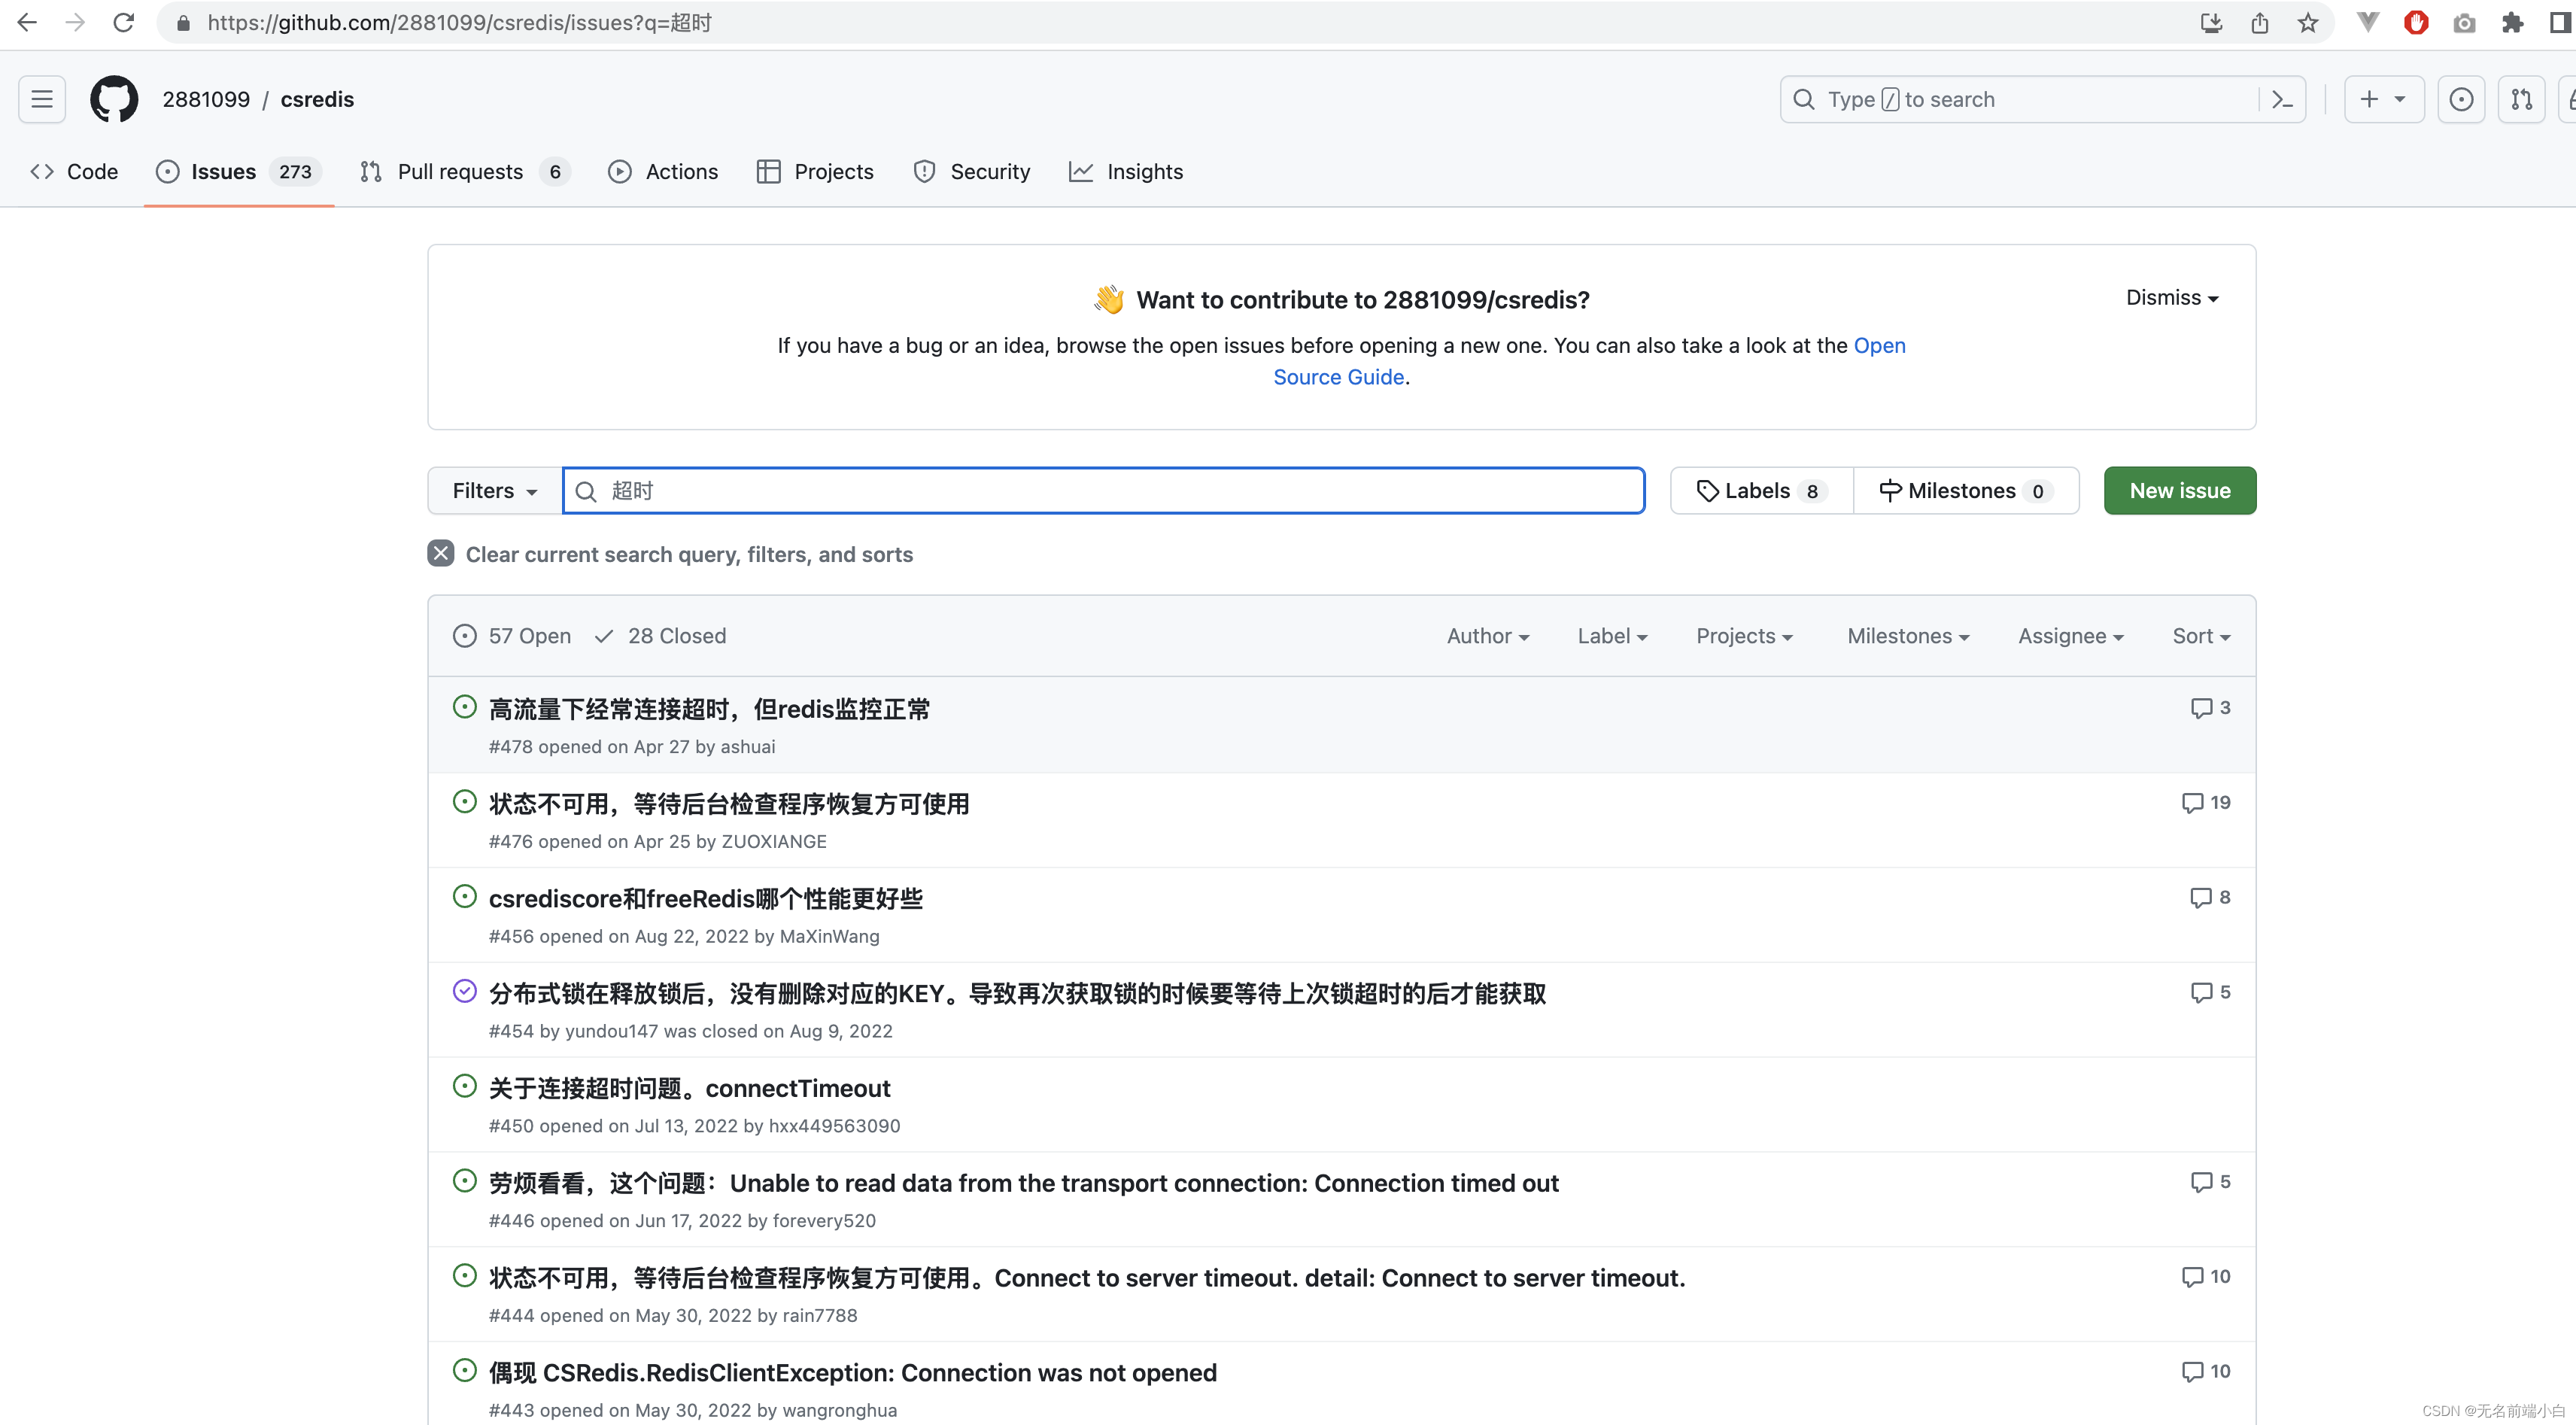This screenshot has height=1425, width=2576.
Task: Open issue icon next to issue #478
Action: click(464, 706)
